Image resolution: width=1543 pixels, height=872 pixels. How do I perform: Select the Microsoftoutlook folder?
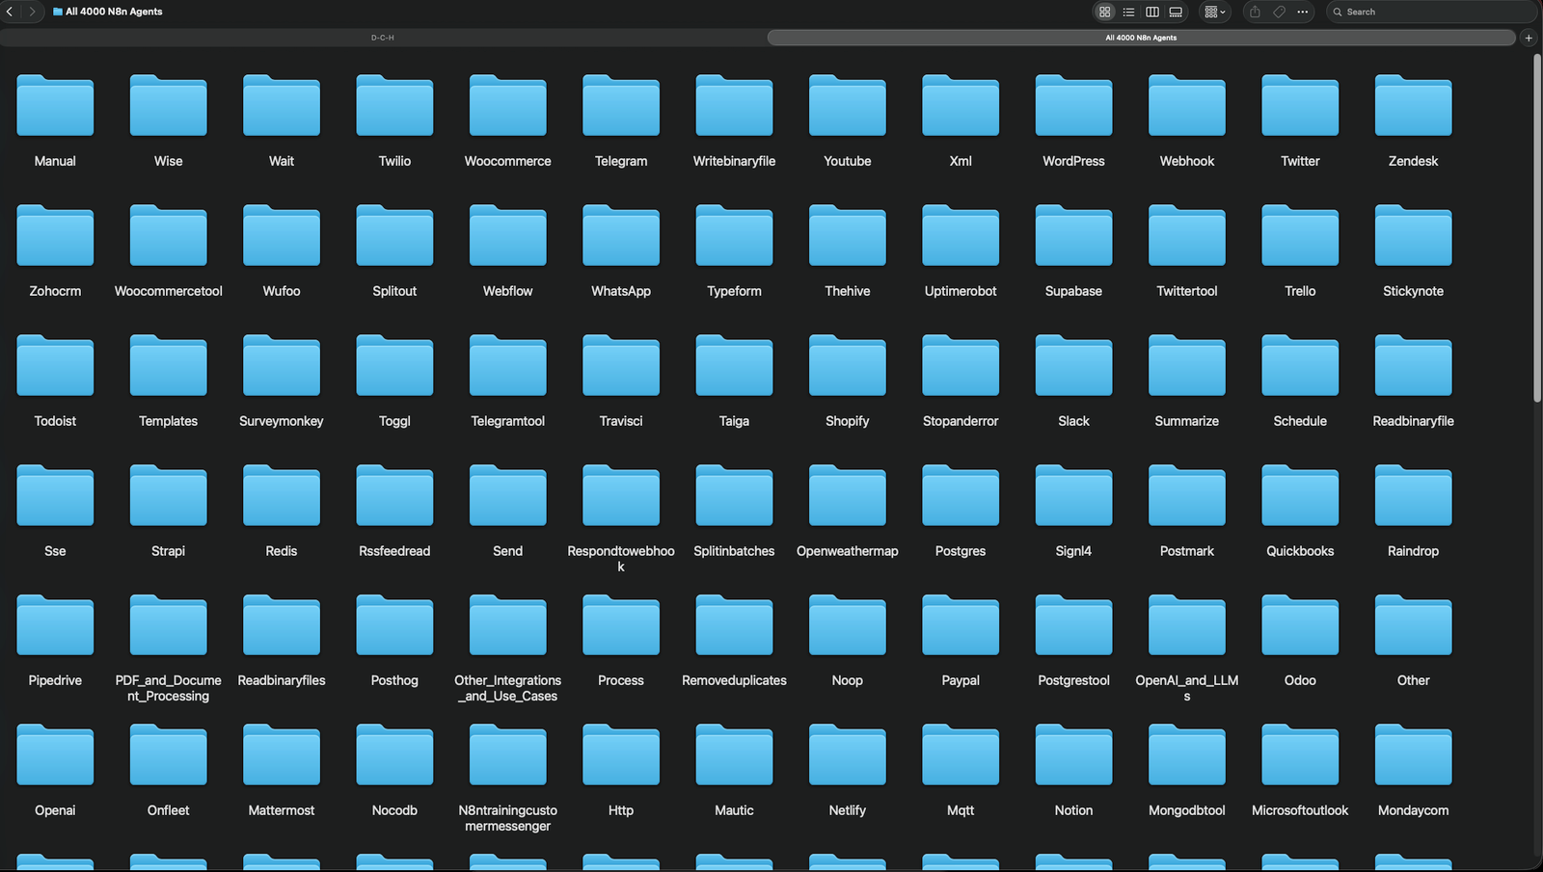[x=1300, y=756]
